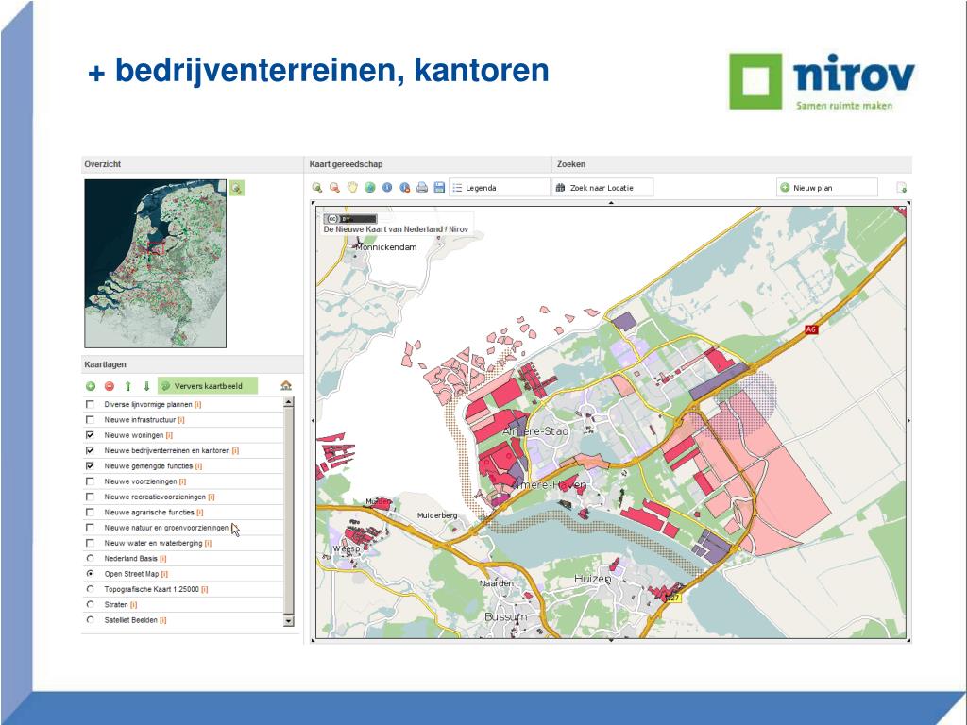Click the Zoeken panel header
The height and width of the screenshot is (725, 967).
(732, 164)
